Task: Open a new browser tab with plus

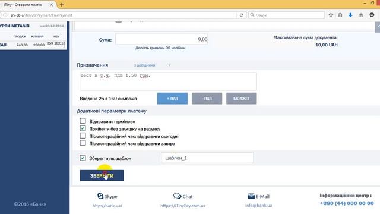Action: click(62, 5)
